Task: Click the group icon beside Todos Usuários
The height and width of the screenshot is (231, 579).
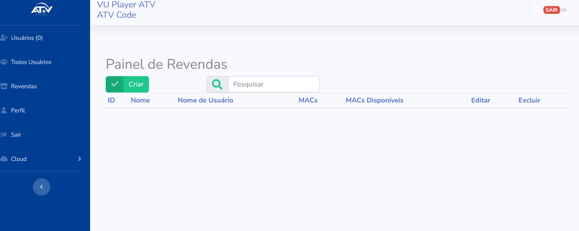Action: click(x=4, y=62)
